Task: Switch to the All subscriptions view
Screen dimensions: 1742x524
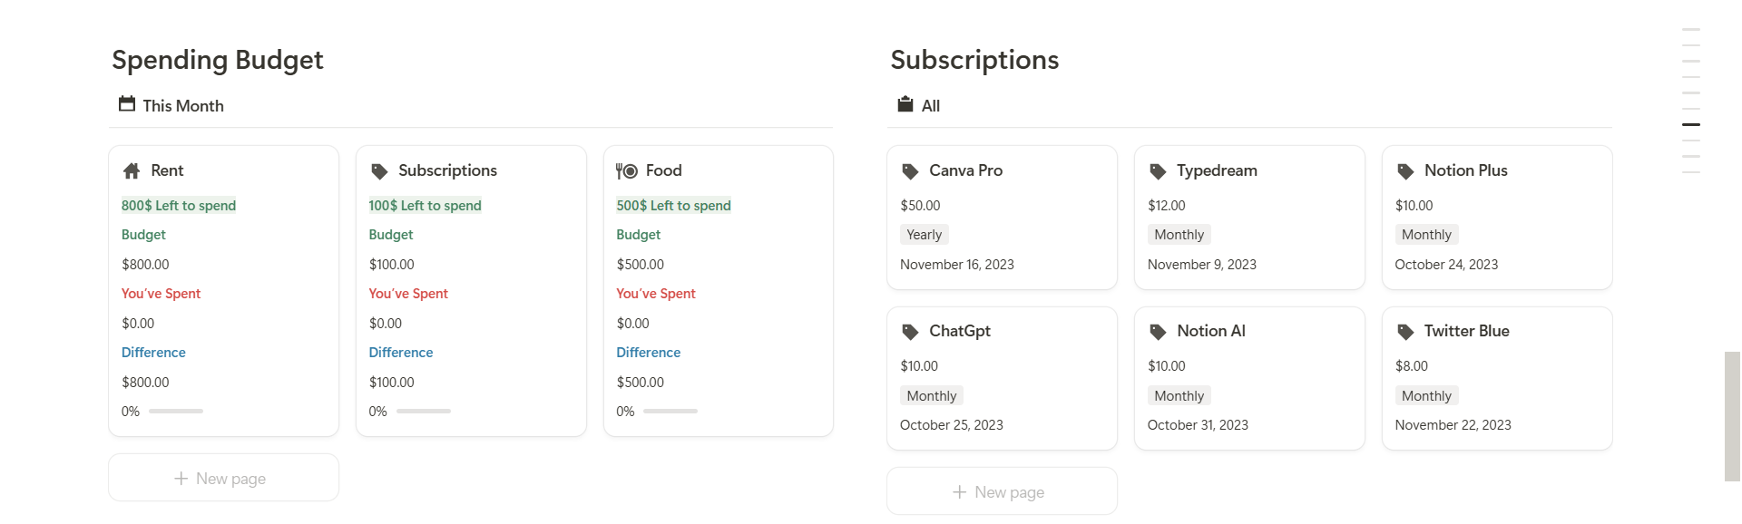Action: pos(930,105)
